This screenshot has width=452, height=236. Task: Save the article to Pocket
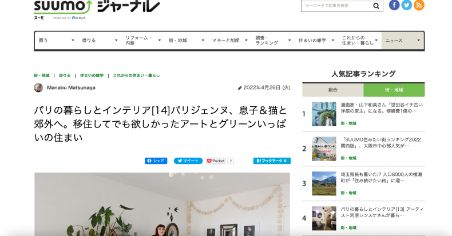[216, 161]
